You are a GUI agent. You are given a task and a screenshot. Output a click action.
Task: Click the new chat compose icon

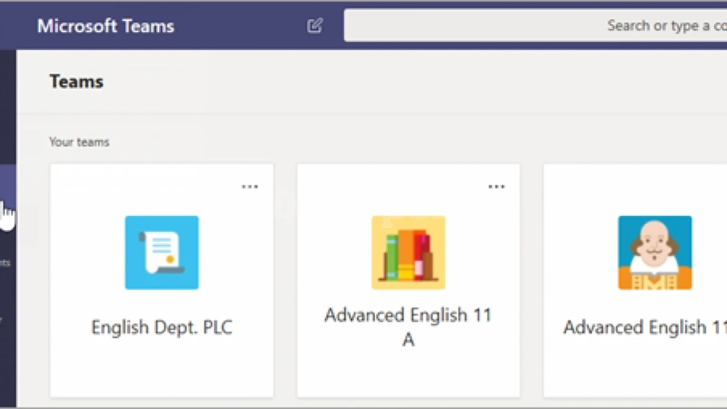tap(315, 26)
